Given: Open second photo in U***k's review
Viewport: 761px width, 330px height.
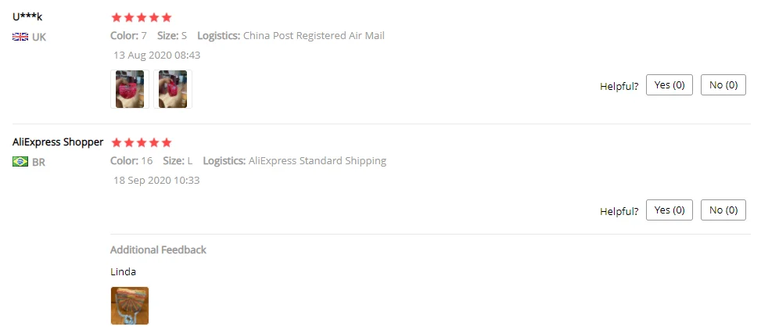Looking at the screenshot, I should tap(173, 89).
